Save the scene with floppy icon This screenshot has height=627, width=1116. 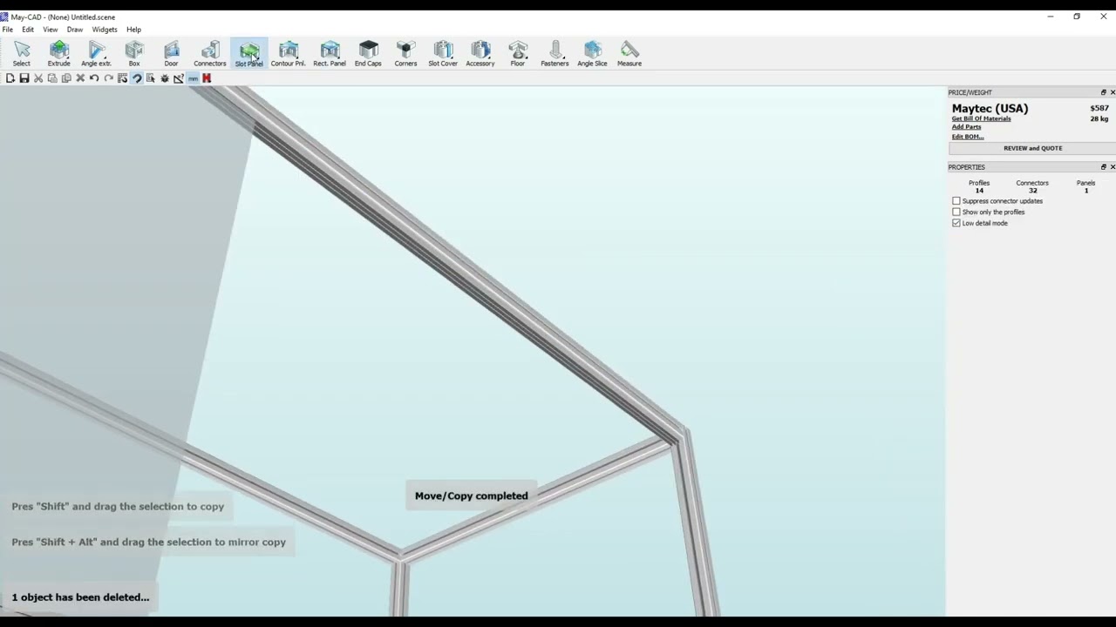tap(24, 78)
